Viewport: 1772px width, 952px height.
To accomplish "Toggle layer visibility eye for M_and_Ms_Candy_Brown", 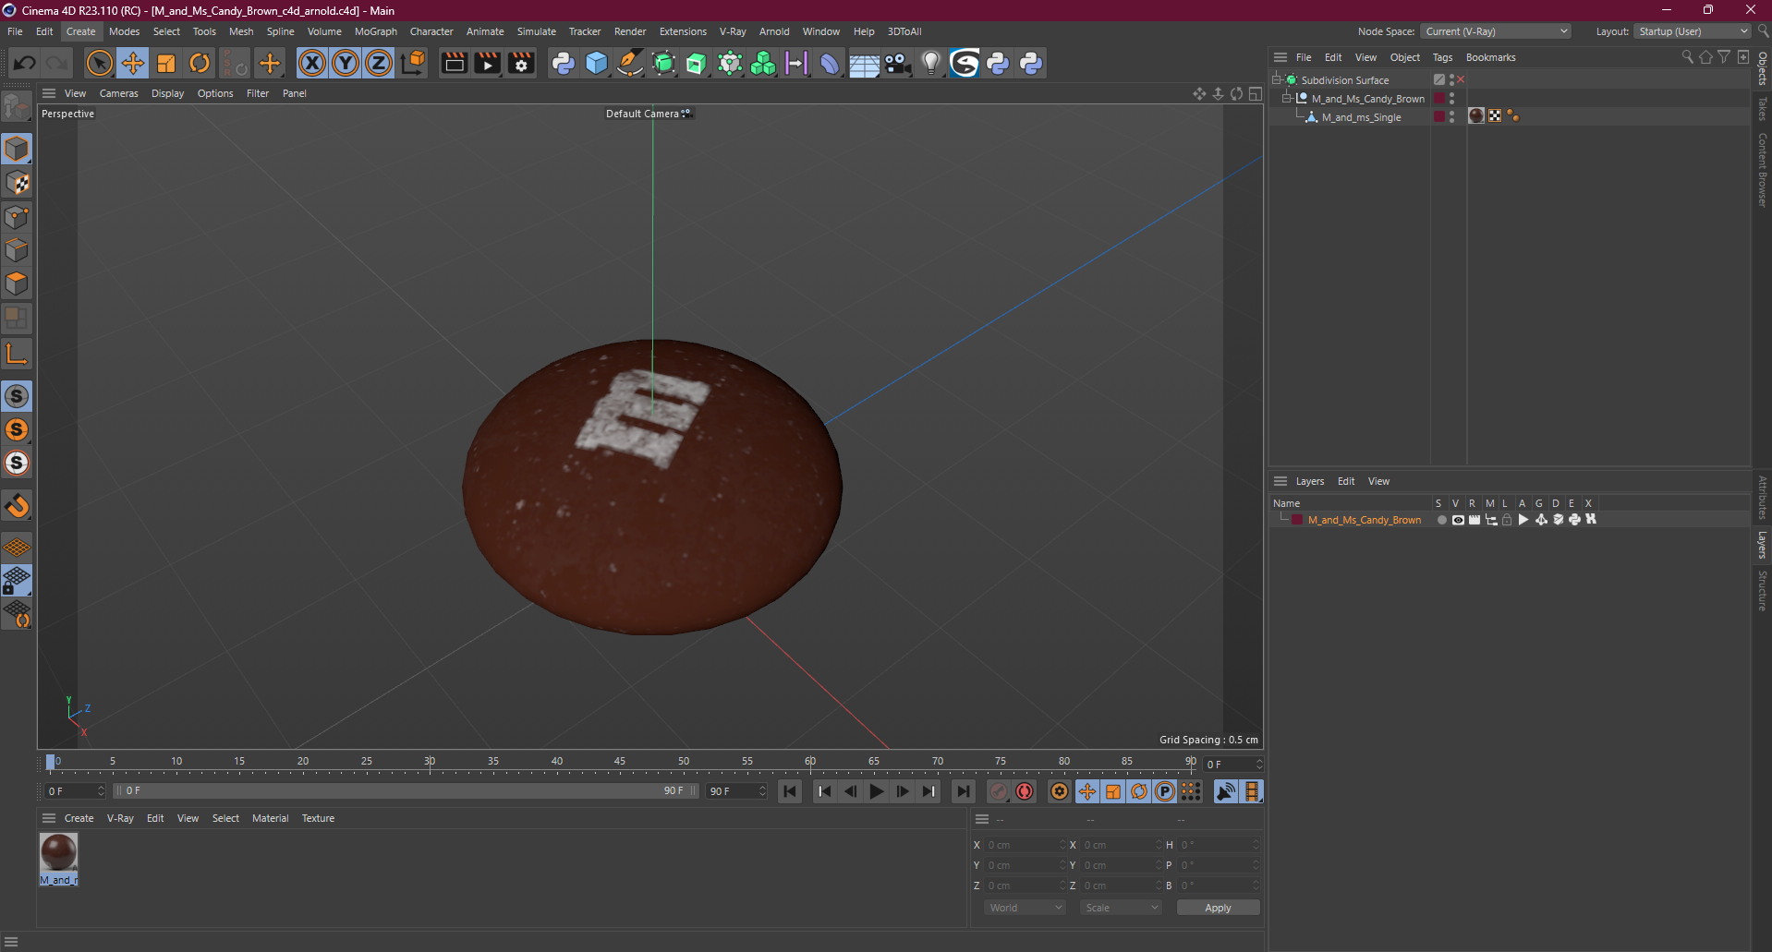I will click(x=1458, y=520).
